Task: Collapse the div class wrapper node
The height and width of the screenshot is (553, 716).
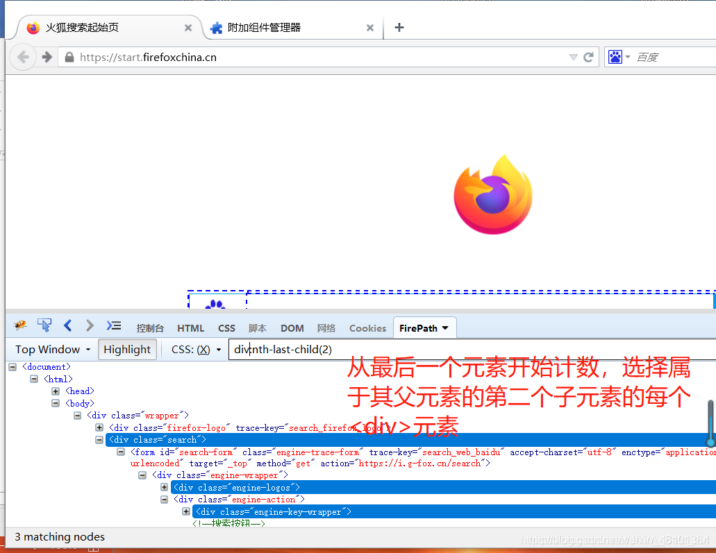Action: pyautogui.click(x=77, y=415)
